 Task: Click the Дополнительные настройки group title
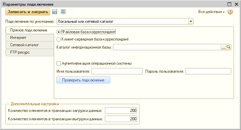coord(35,104)
